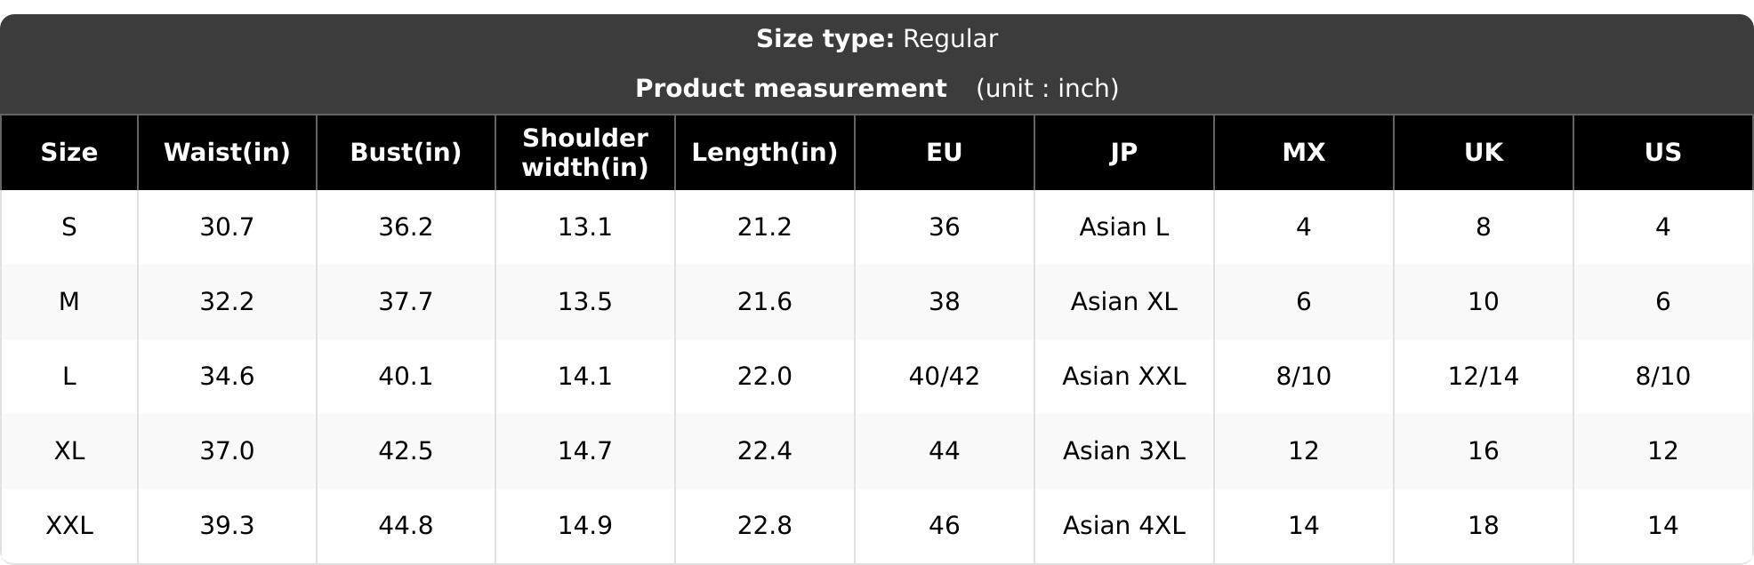The height and width of the screenshot is (565, 1754).
Task: Select the EU column header
Action: (945, 152)
